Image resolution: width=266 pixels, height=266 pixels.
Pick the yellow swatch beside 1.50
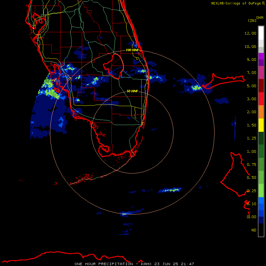pos(261,125)
